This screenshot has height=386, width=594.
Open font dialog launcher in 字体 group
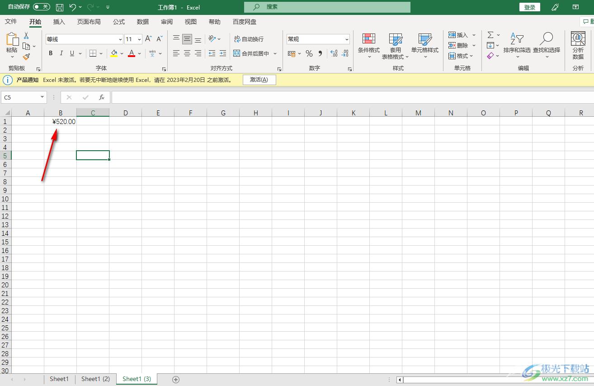pos(165,69)
